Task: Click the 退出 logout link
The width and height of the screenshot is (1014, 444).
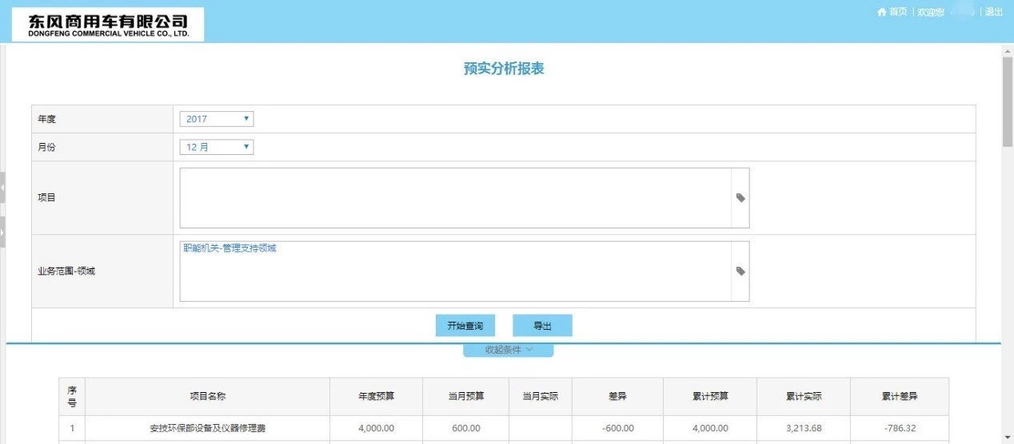Action: tap(994, 12)
